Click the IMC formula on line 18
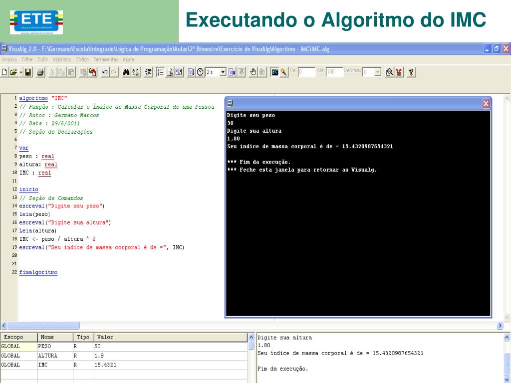Screen dimensions: 511x383 [57, 239]
